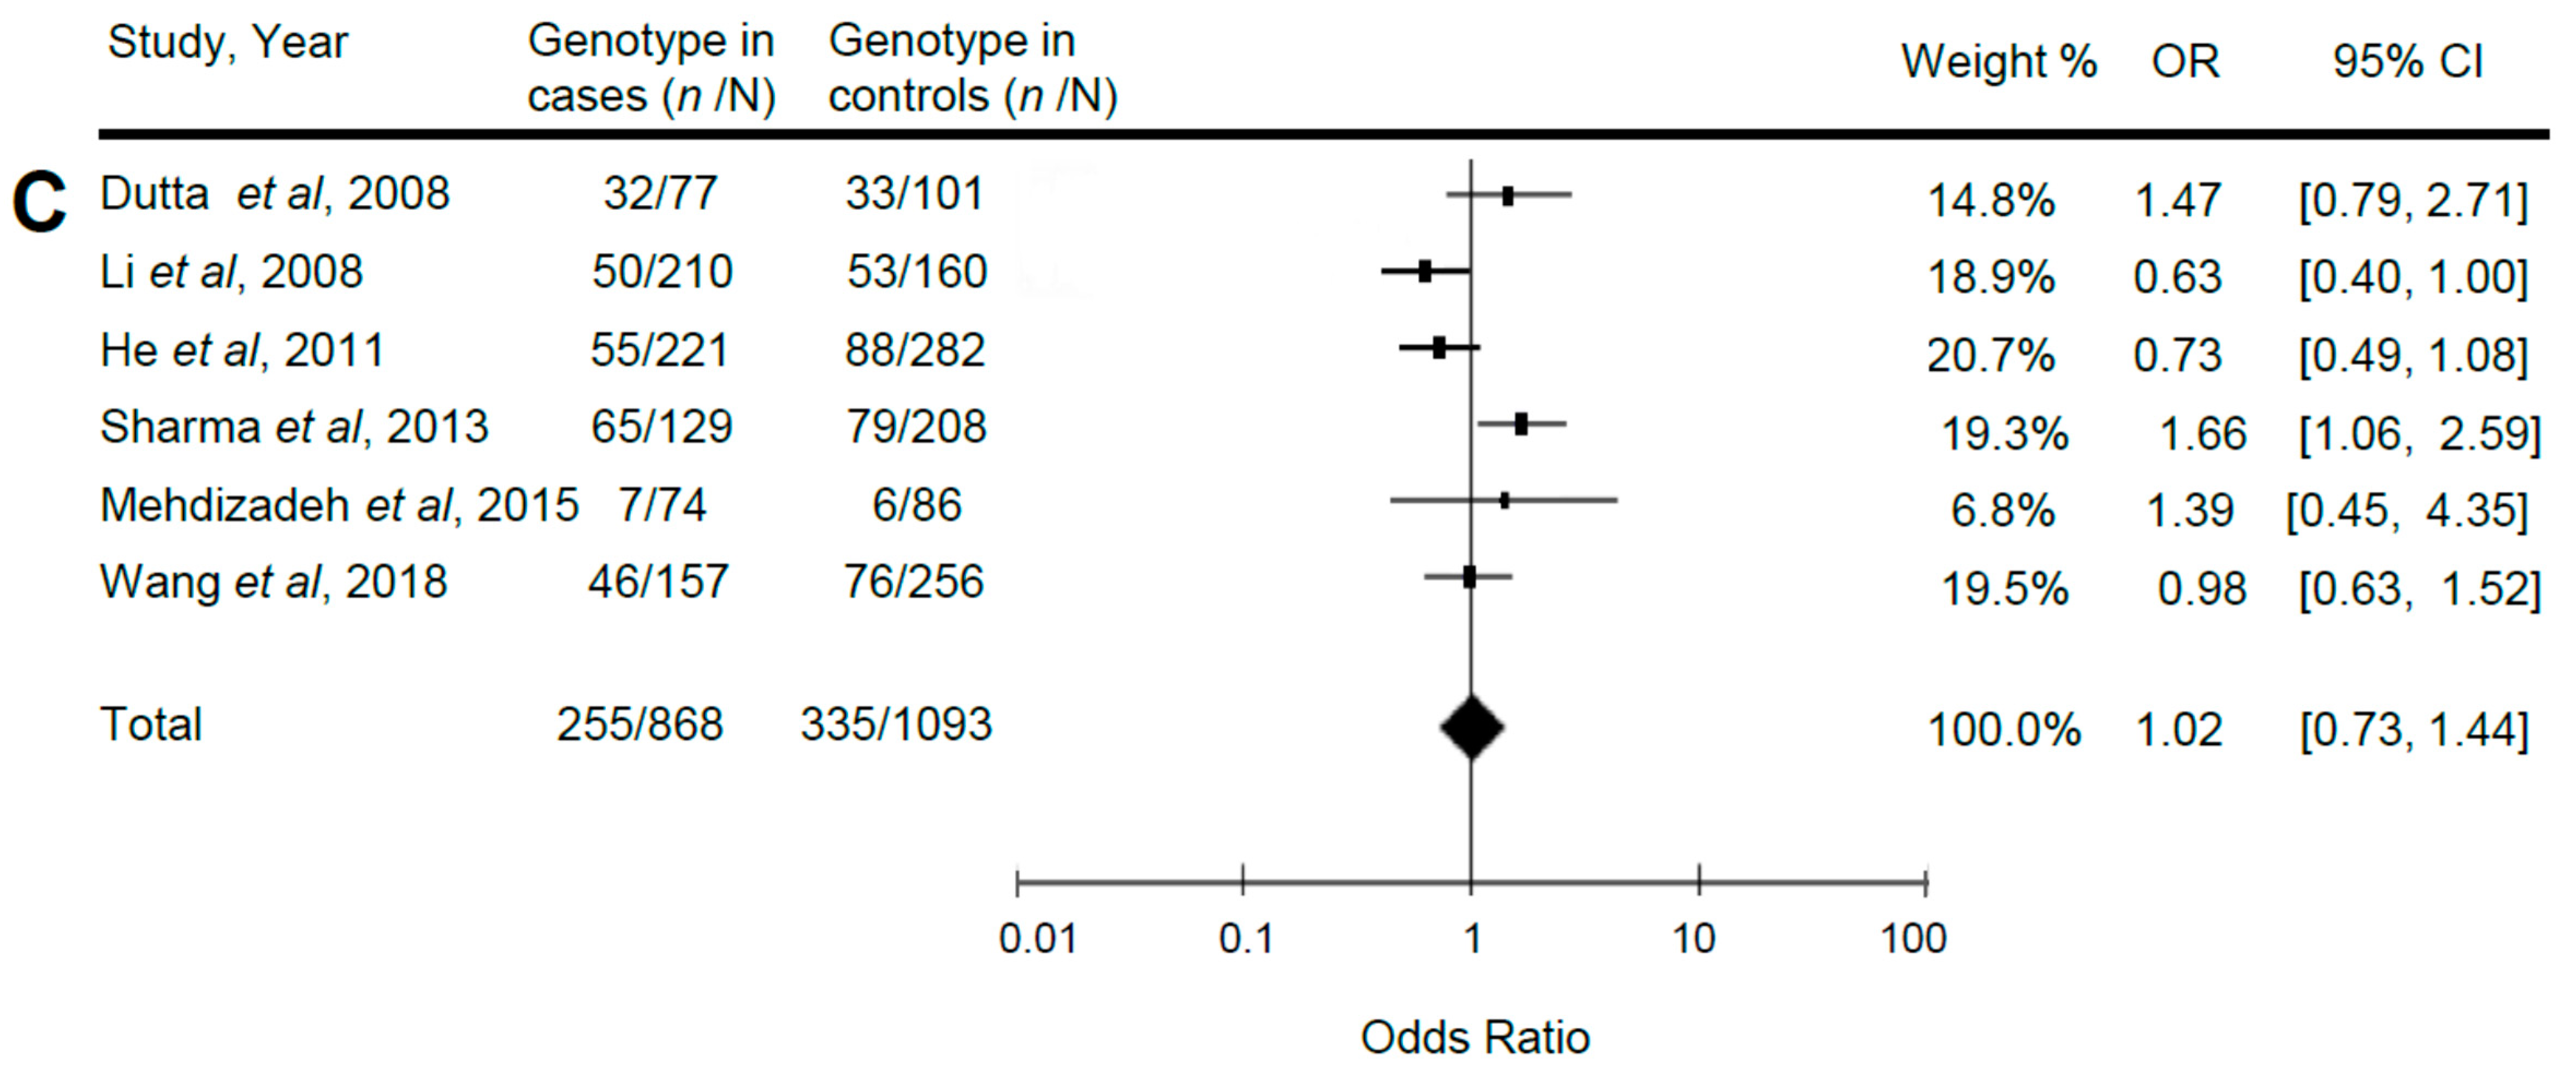Click the Sharma et al square marker

(x=1521, y=425)
